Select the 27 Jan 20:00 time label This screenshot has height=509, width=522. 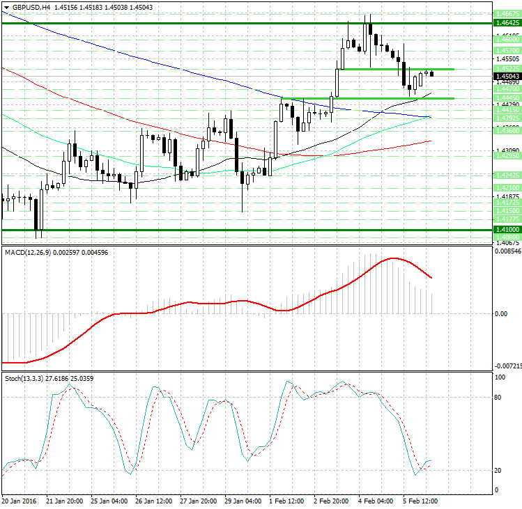coord(199,501)
